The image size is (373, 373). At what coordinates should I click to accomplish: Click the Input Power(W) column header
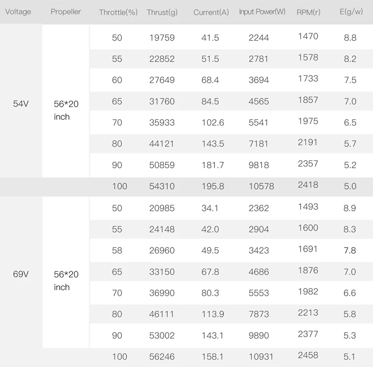tap(262, 12)
